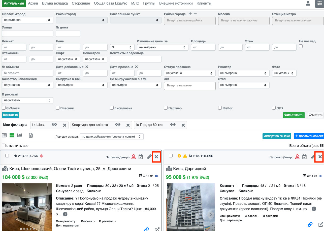Toggle visibility eye for Квартира для клієнта filter
Viewport: 324px width, 231px height.
[118, 125]
